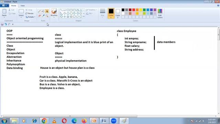Click the Paste clipboard icon
Viewport: 220px width, 124px height.
tap(4, 11)
